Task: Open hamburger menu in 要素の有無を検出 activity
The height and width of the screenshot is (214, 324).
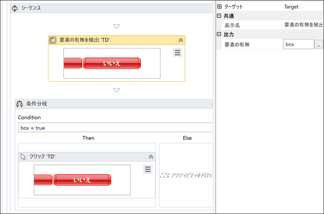Action: [178, 53]
